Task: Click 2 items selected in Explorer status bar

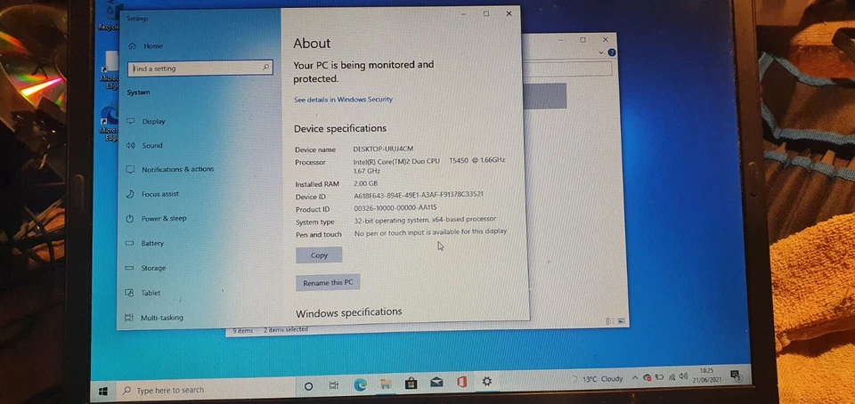Action: tap(286, 329)
